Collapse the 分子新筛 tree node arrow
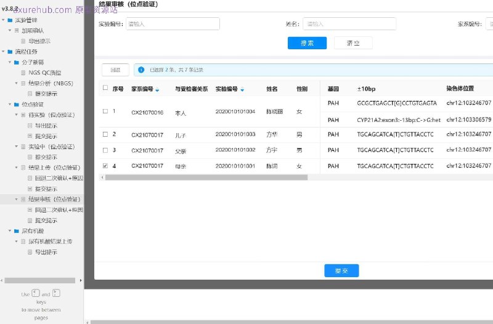The width and height of the screenshot is (493, 324). [10, 62]
